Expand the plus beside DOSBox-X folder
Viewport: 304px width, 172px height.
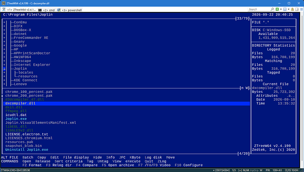tap(4, 30)
